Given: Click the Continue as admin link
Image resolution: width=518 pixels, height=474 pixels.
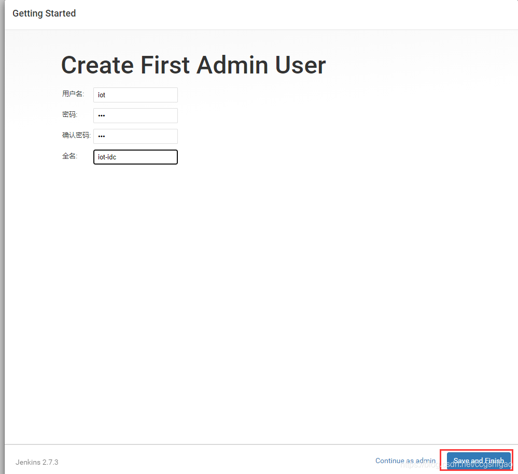Looking at the screenshot, I should pyautogui.click(x=405, y=461).
